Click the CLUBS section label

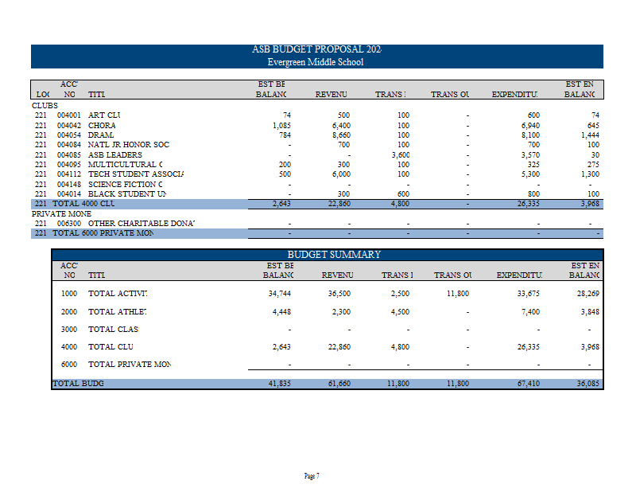click(45, 106)
